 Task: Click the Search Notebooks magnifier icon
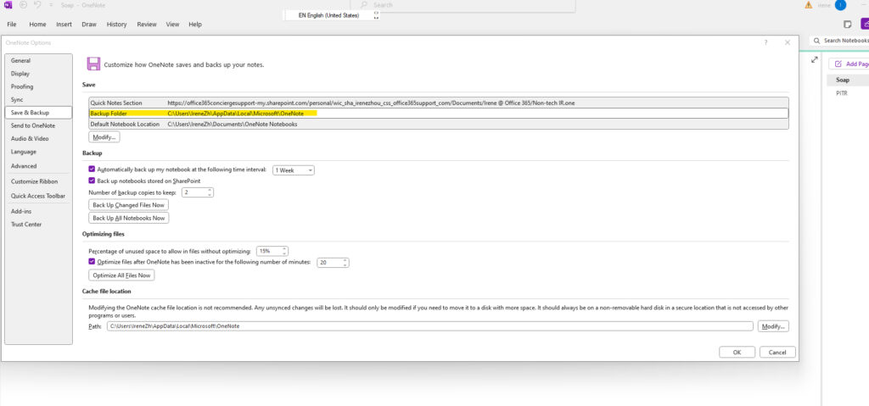pos(816,41)
